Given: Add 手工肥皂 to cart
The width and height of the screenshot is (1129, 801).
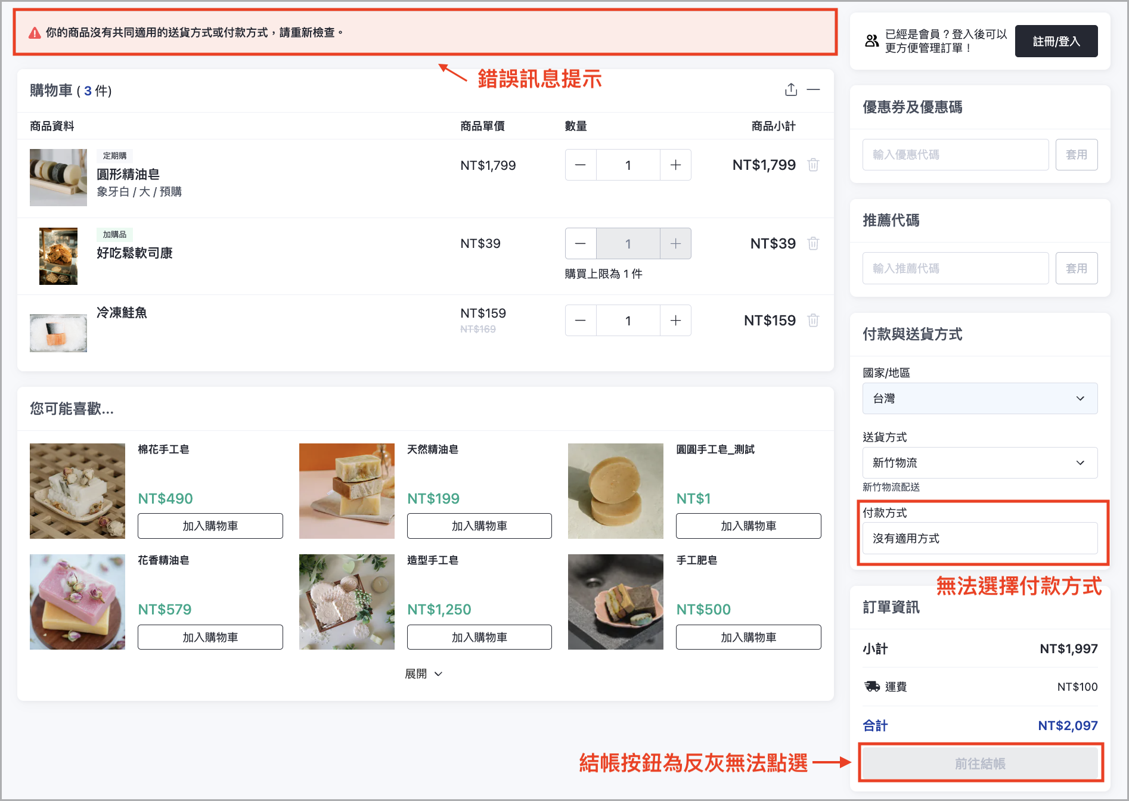Looking at the screenshot, I should coord(749,637).
